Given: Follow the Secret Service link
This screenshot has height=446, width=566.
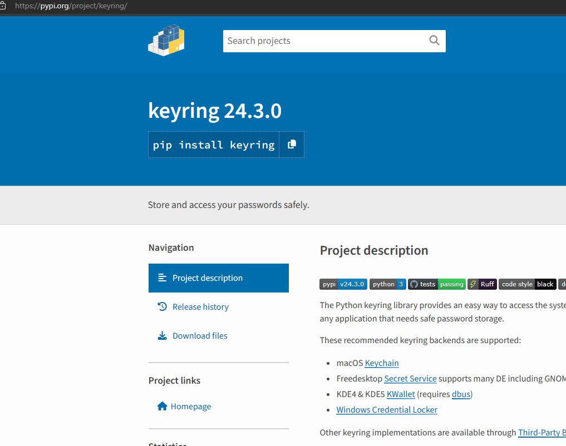Looking at the screenshot, I should pos(410,379).
